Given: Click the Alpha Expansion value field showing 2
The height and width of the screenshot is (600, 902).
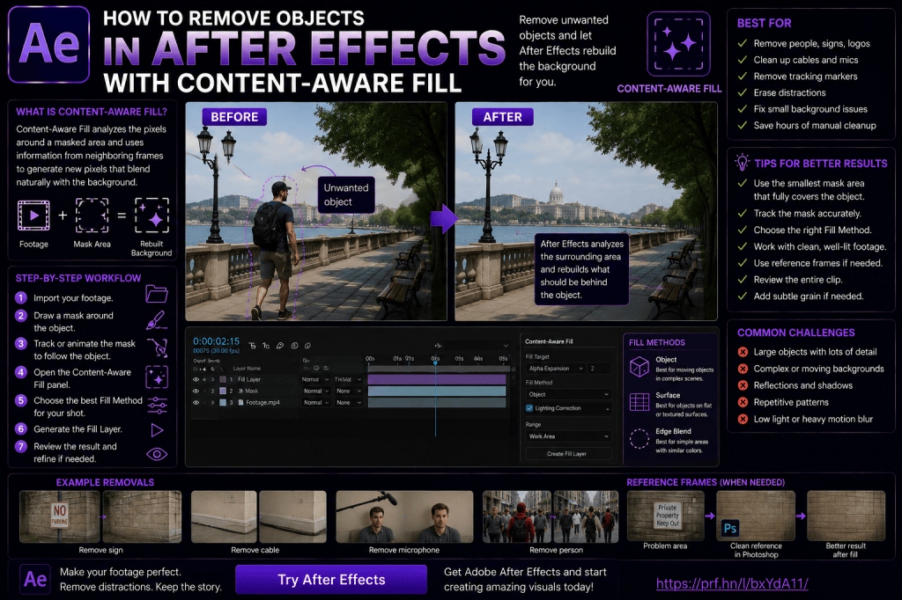Looking at the screenshot, I should click(599, 369).
